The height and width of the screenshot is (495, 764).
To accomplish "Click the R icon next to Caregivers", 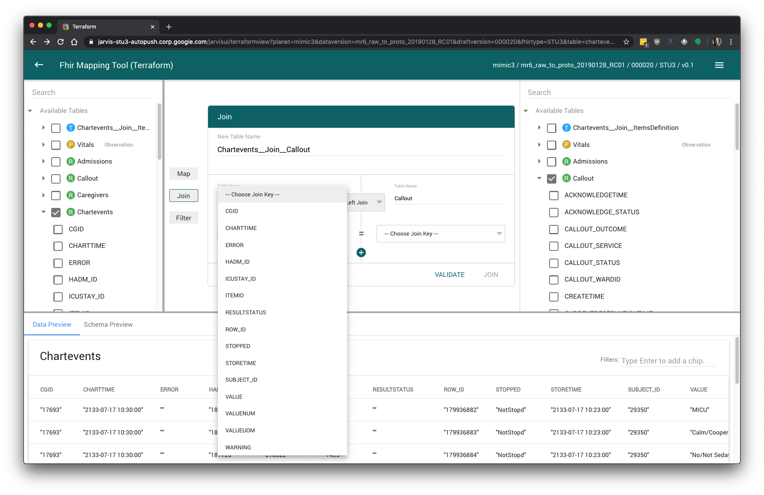I will [x=71, y=195].
